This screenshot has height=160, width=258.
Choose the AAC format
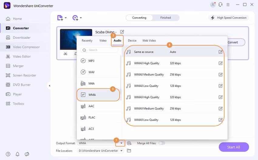(x=99, y=106)
